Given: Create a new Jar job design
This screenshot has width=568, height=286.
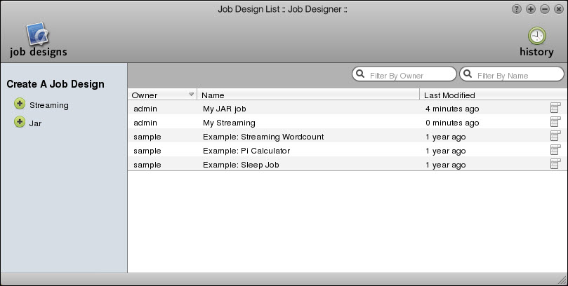Looking at the screenshot, I should click(x=35, y=123).
